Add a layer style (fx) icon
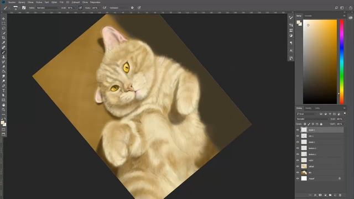 315,195
